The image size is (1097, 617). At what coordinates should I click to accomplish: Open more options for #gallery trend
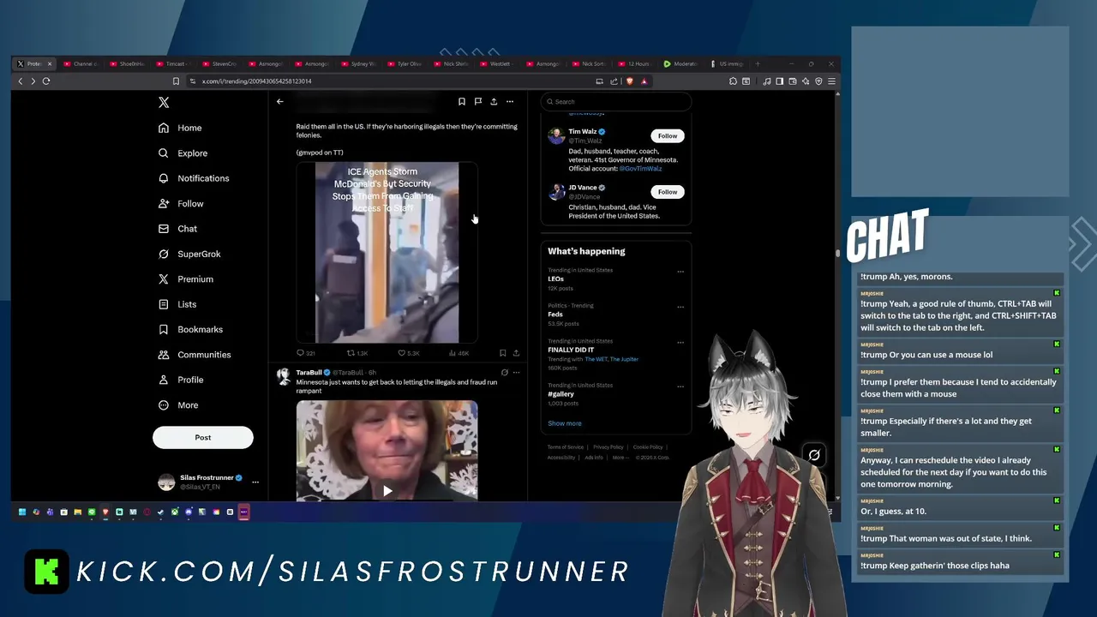coord(680,386)
